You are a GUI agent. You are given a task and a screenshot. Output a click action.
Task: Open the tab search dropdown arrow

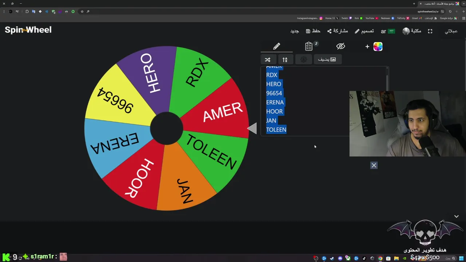464,4
